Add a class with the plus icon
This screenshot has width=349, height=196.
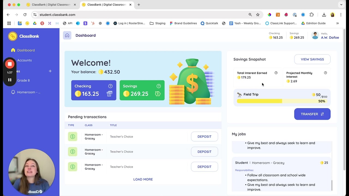50,71
